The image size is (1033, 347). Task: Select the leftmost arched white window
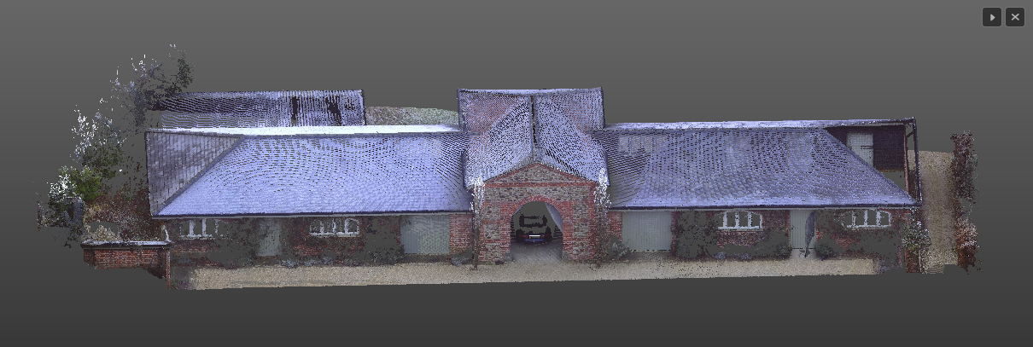coord(199,228)
